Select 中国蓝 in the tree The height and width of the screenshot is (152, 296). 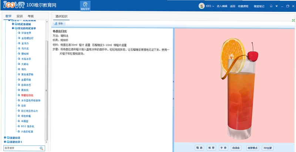coord(25,121)
